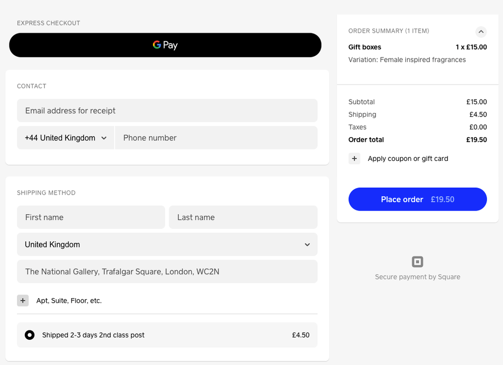
Task: Click the phone country code dropdown chevron
Action: [104, 137]
